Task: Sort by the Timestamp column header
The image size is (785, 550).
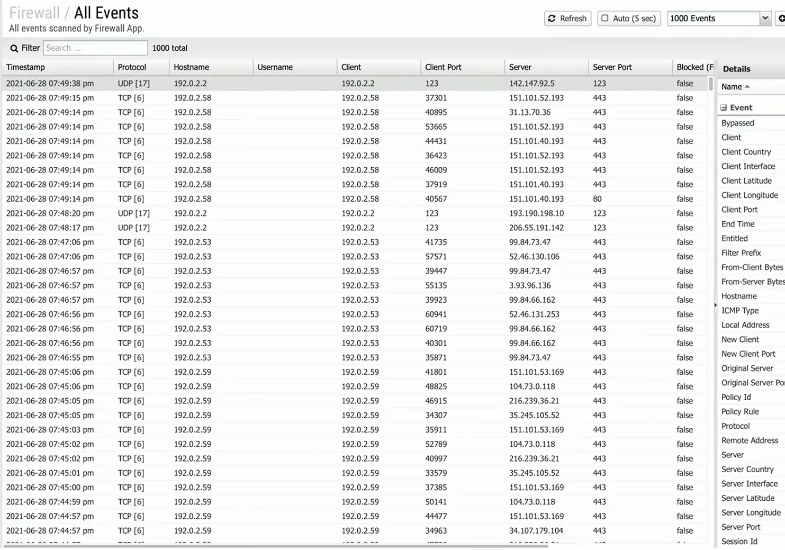Action: point(25,67)
